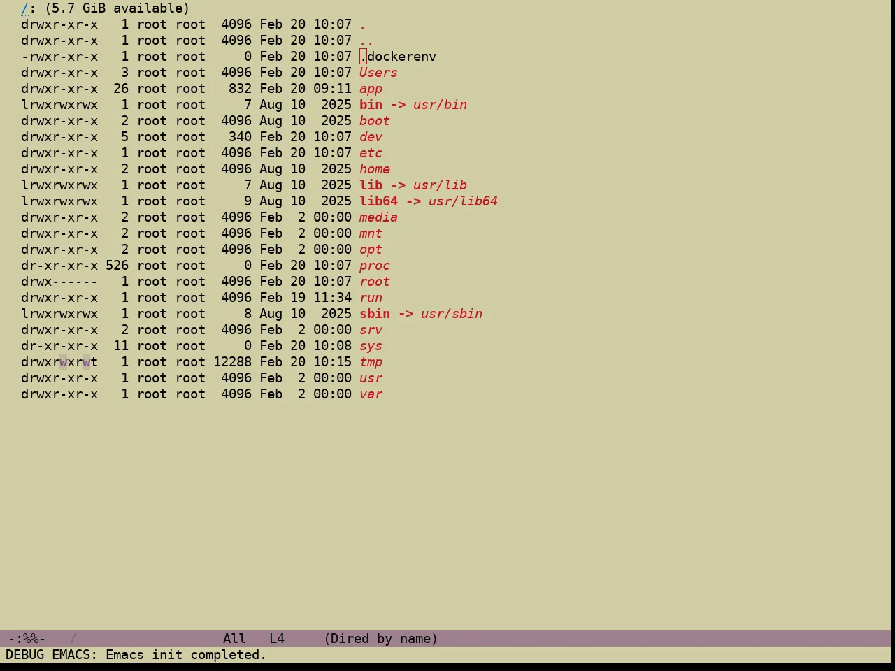
Task: Open the media directory
Action: pos(378,217)
